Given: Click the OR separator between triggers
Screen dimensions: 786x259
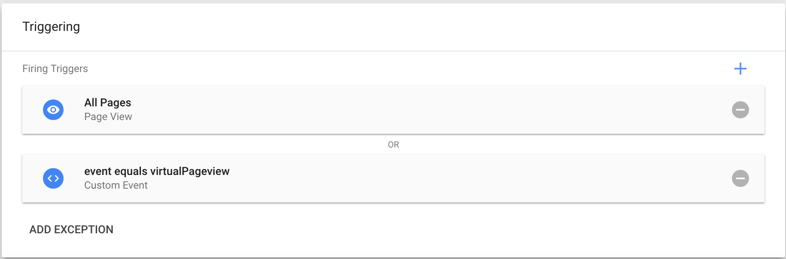Looking at the screenshot, I should [393, 145].
